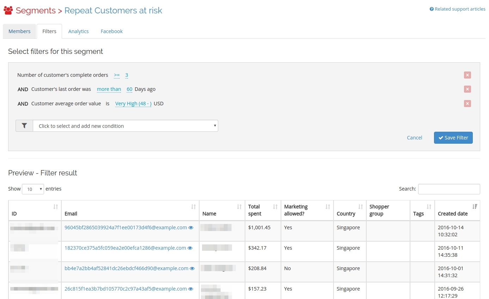Screen dimensions: 489x299
Task: Toggle the eye icon next to the 96045bf email
Action: coord(191,228)
